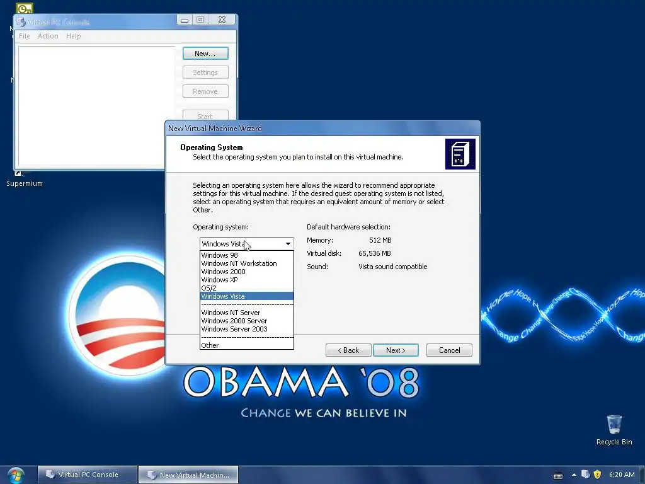Click the empty virtual machine list area
The height and width of the screenshot is (484, 645).
tap(96, 106)
